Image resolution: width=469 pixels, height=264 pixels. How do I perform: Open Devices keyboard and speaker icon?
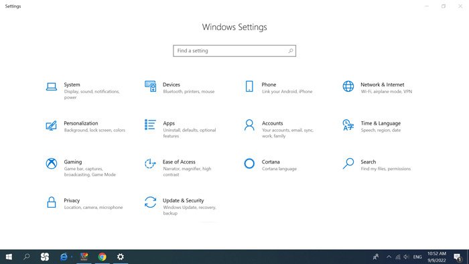tap(150, 86)
